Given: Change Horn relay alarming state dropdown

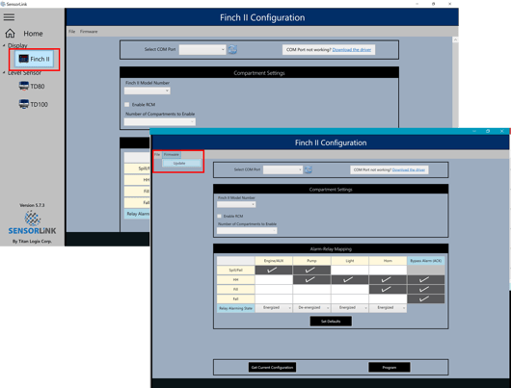Looking at the screenshot, I should (388, 308).
